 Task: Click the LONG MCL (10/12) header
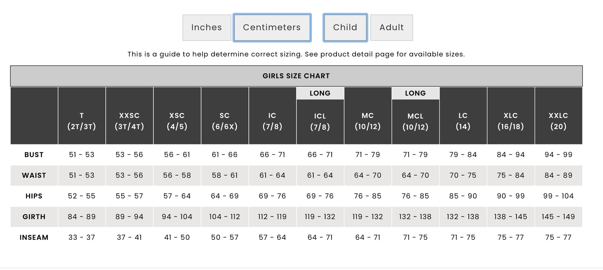click(x=416, y=116)
